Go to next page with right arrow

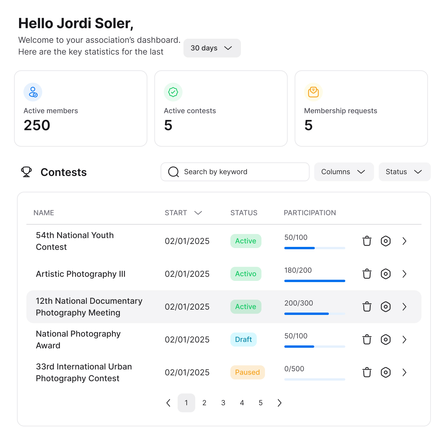[279, 403]
